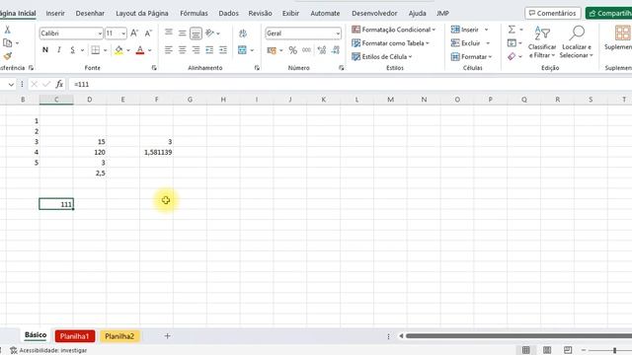Screen dimensions: 632x355
Task: Open the Comentários pane
Action: pos(553,13)
